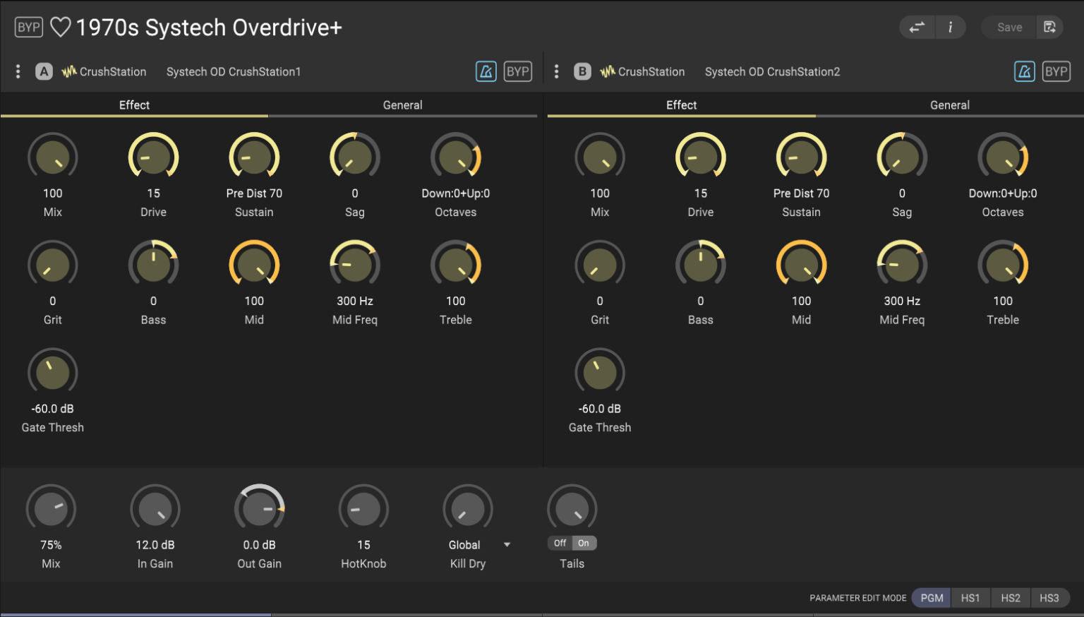Click the 1970s Systech Overdrive+ preset title
This screenshot has height=617, width=1084.
[209, 27]
